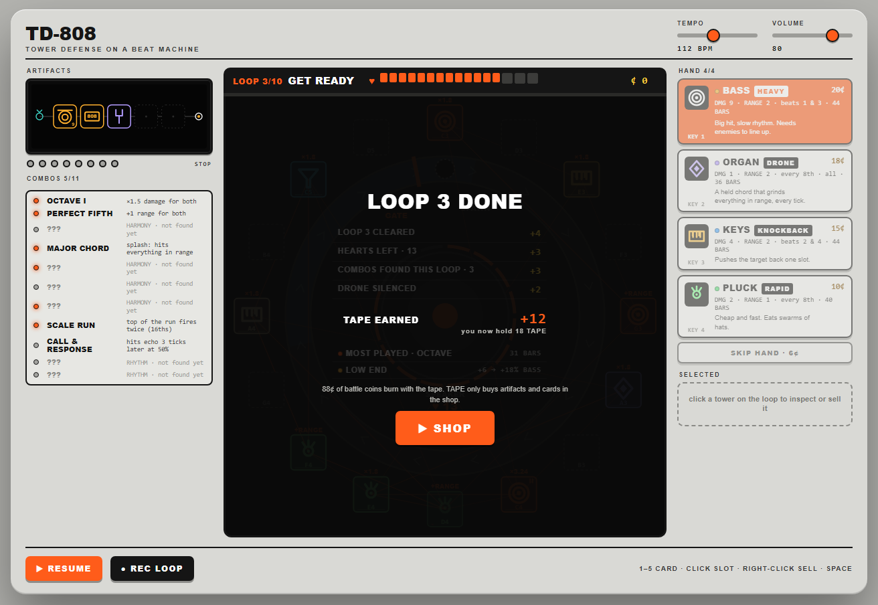Click the SCALE RUN combo name
The width and height of the screenshot is (878, 605).
(71, 325)
